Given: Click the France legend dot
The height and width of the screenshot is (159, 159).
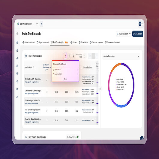Looking at the screenshot, I should click(116, 90).
